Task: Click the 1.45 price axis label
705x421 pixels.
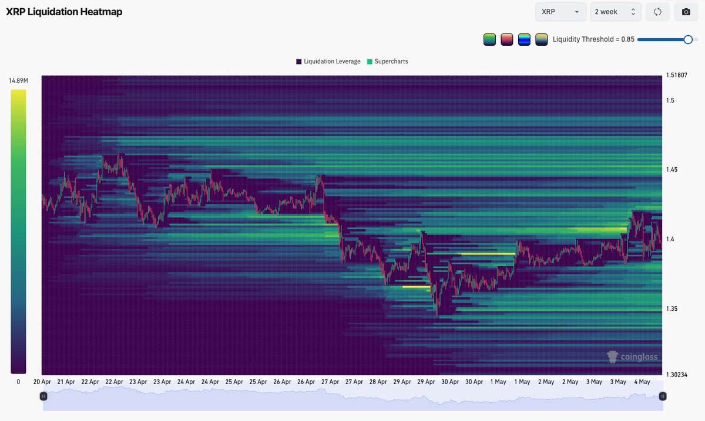Action: (x=673, y=169)
